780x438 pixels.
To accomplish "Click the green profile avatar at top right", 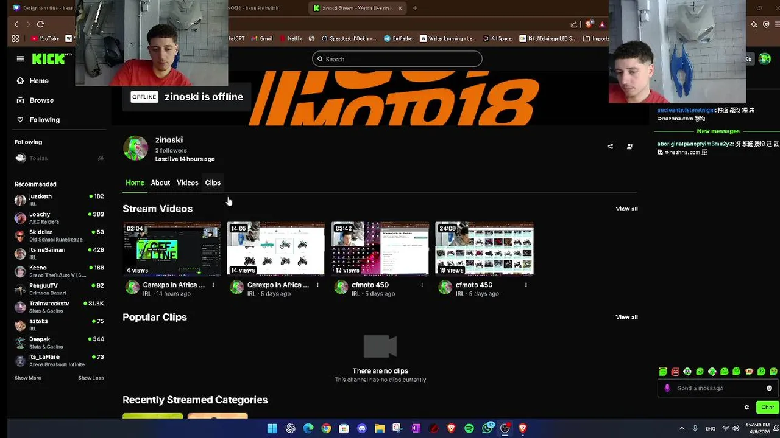I will click(764, 59).
